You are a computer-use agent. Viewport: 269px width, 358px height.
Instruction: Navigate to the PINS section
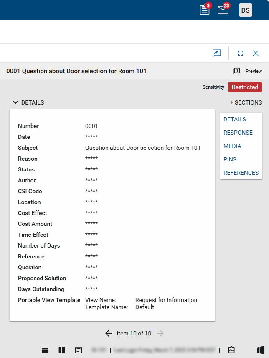[230, 159]
